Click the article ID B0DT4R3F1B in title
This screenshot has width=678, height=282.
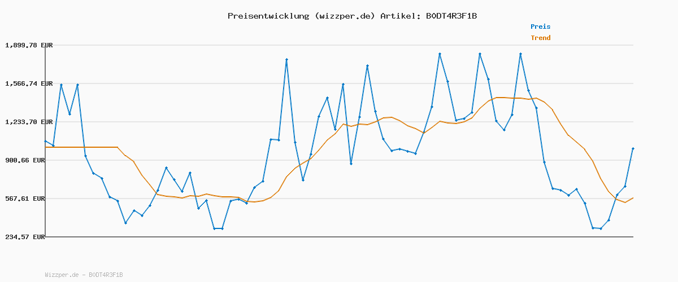coord(451,16)
